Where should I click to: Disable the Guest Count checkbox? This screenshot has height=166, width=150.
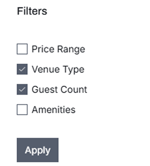[x=22, y=89]
